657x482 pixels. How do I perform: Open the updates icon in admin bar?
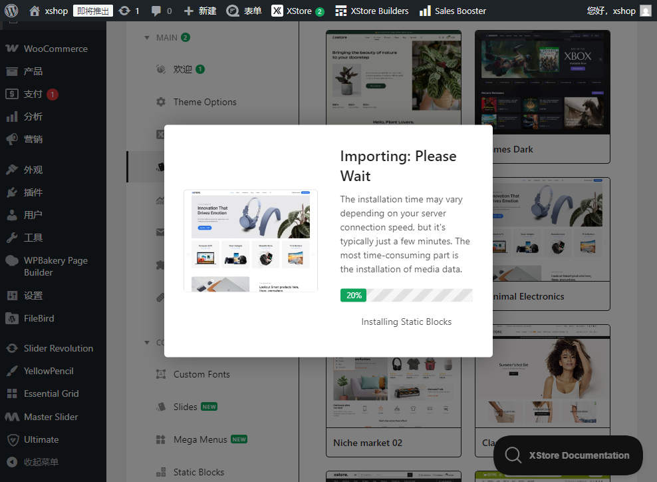coord(124,11)
